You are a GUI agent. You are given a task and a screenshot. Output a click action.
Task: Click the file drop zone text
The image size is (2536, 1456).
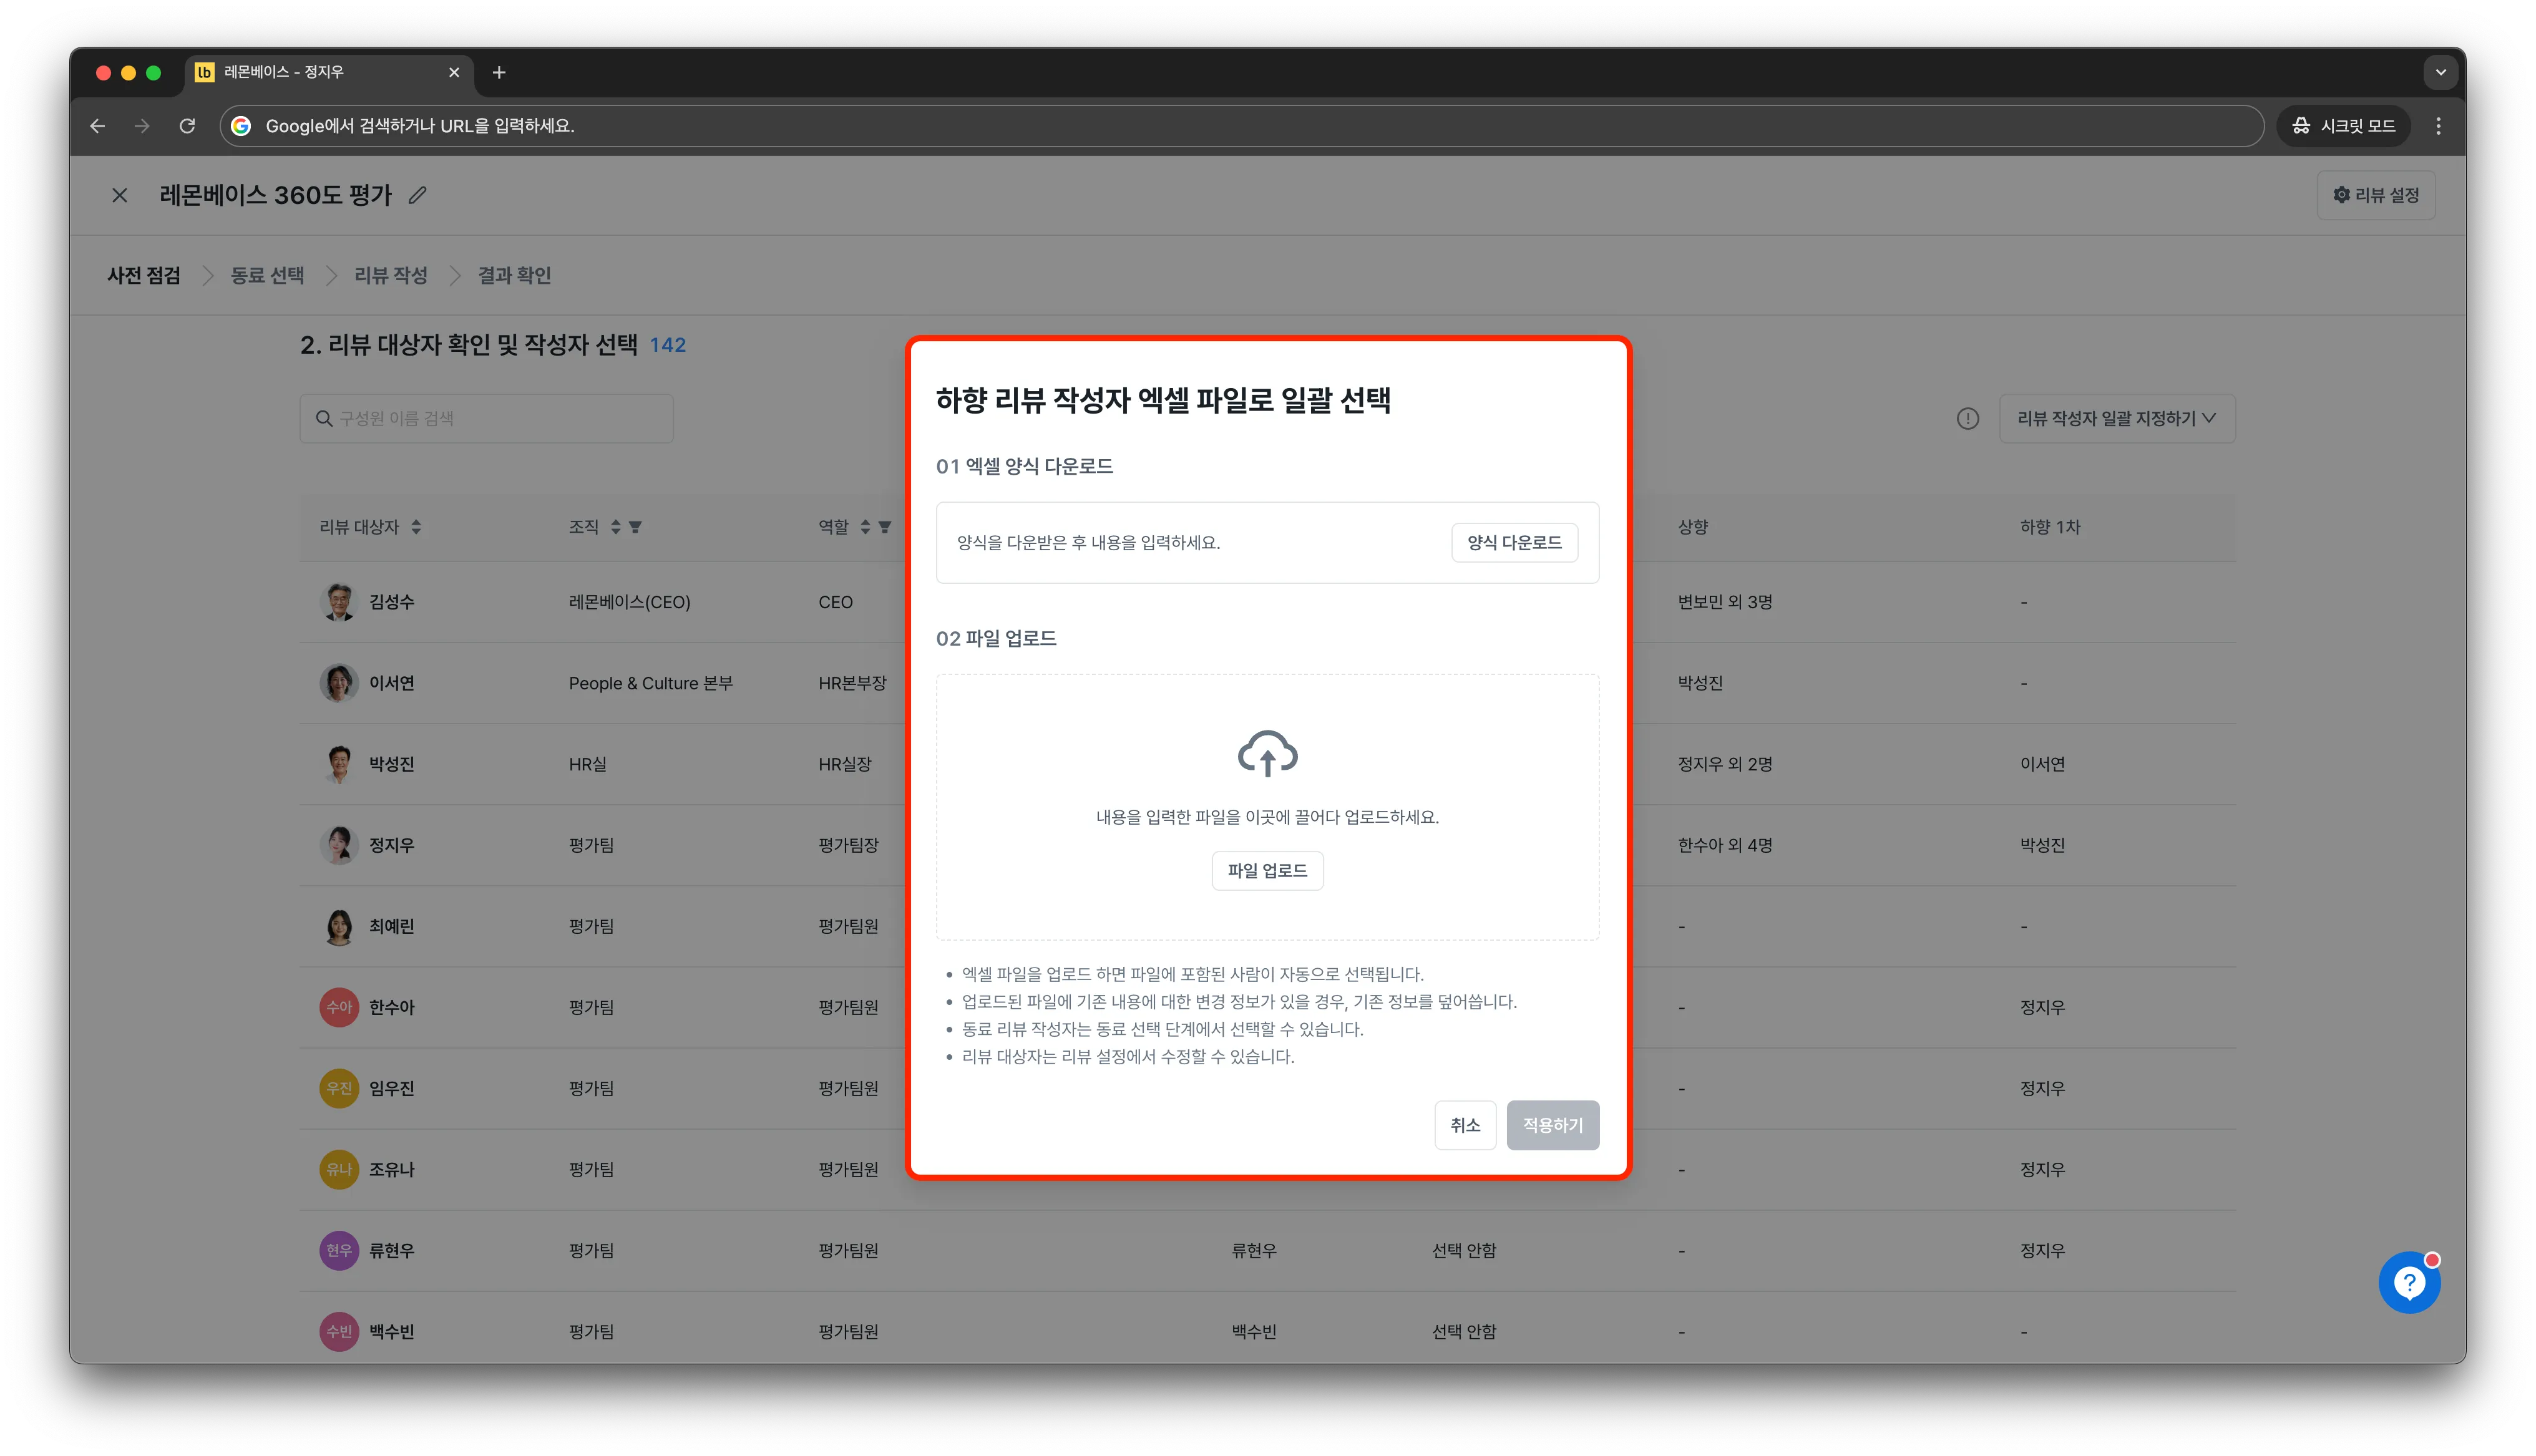point(1267,817)
